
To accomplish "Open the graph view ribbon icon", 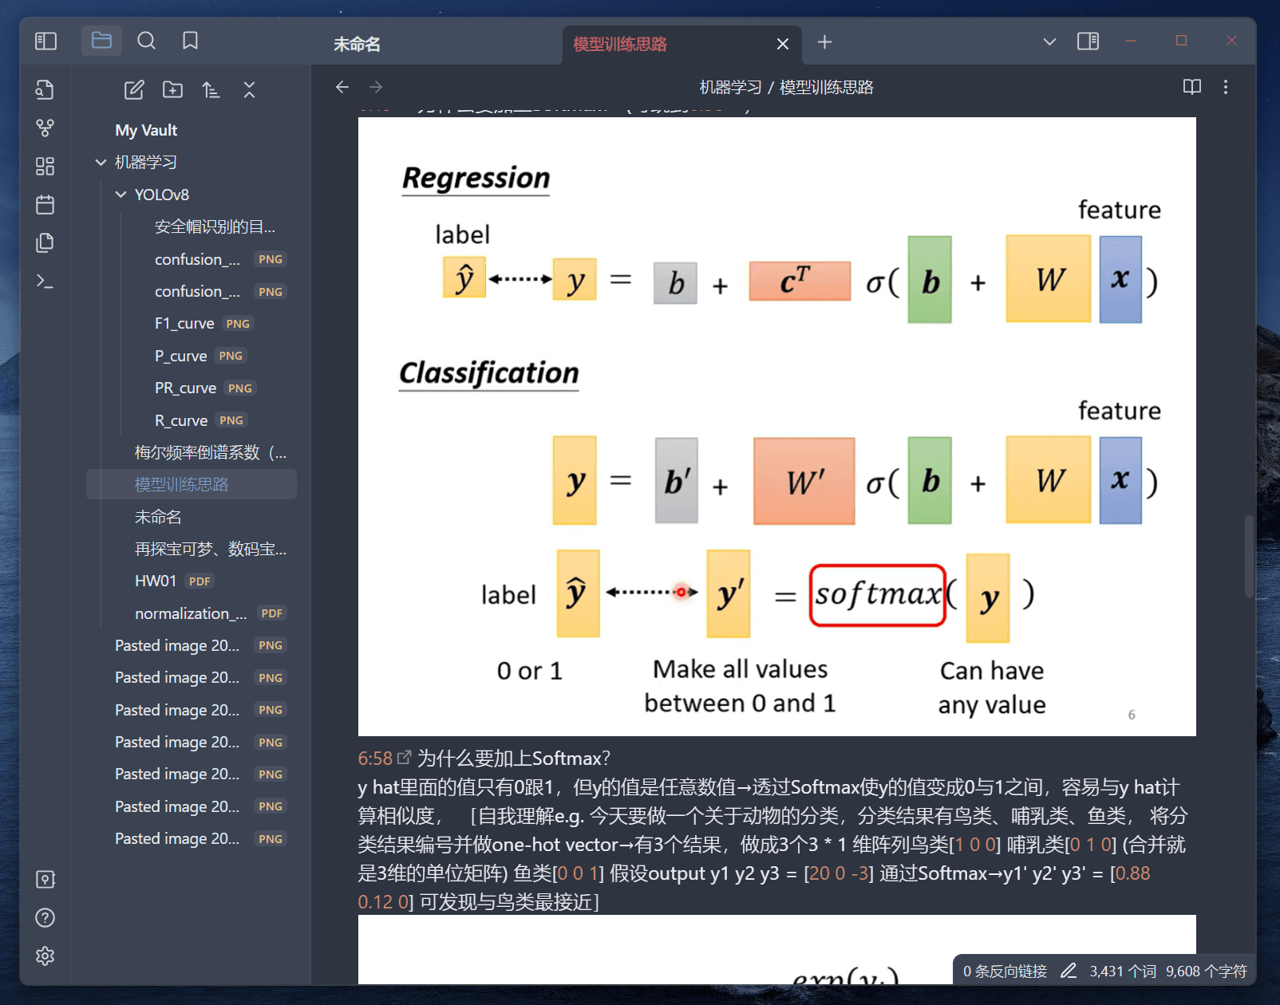I will click(x=45, y=128).
